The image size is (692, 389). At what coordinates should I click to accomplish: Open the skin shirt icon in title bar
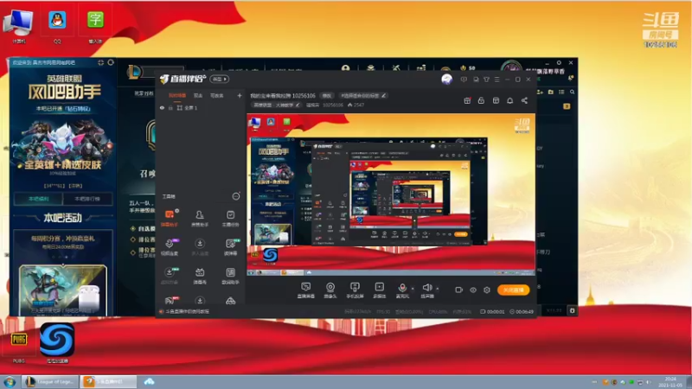click(486, 80)
